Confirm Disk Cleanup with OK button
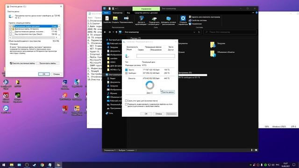 pos(44,74)
